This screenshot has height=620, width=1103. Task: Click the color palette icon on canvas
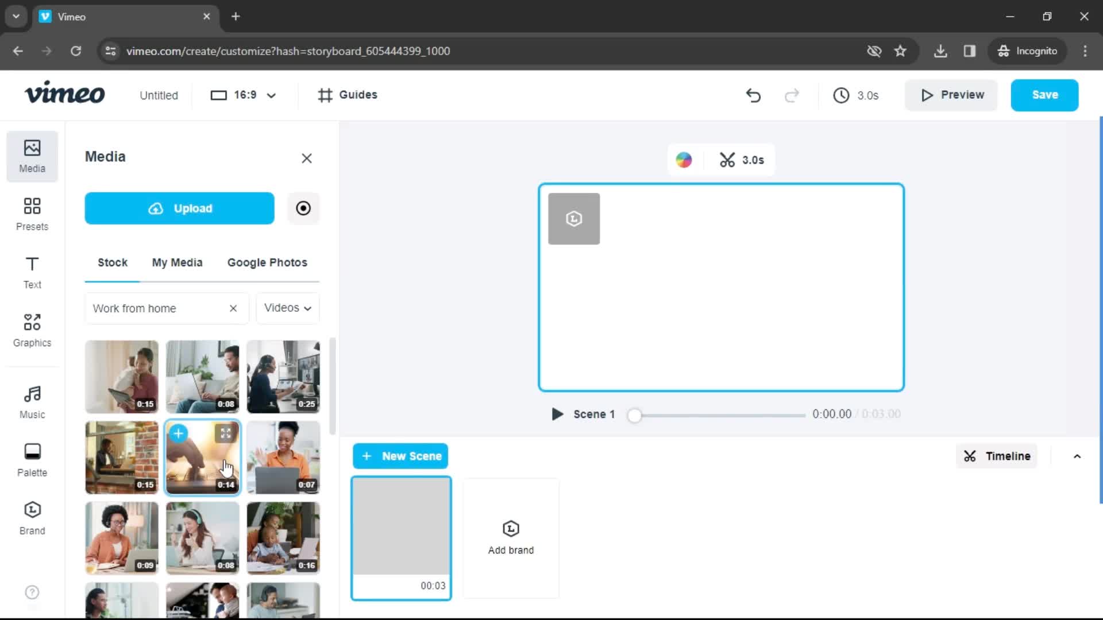(x=683, y=160)
